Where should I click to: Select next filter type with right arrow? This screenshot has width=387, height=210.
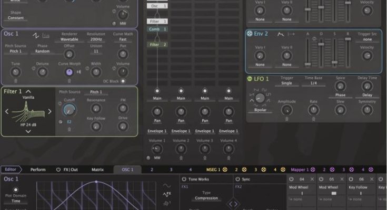[50, 111]
